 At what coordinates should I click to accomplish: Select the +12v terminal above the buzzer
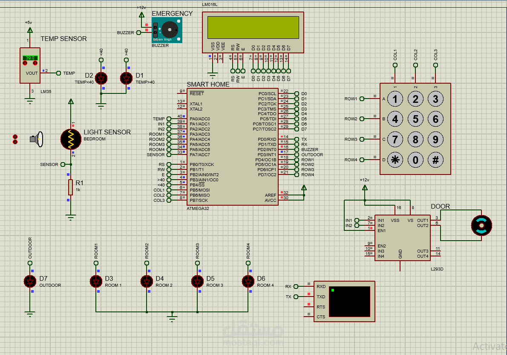pyautogui.click(x=141, y=15)
